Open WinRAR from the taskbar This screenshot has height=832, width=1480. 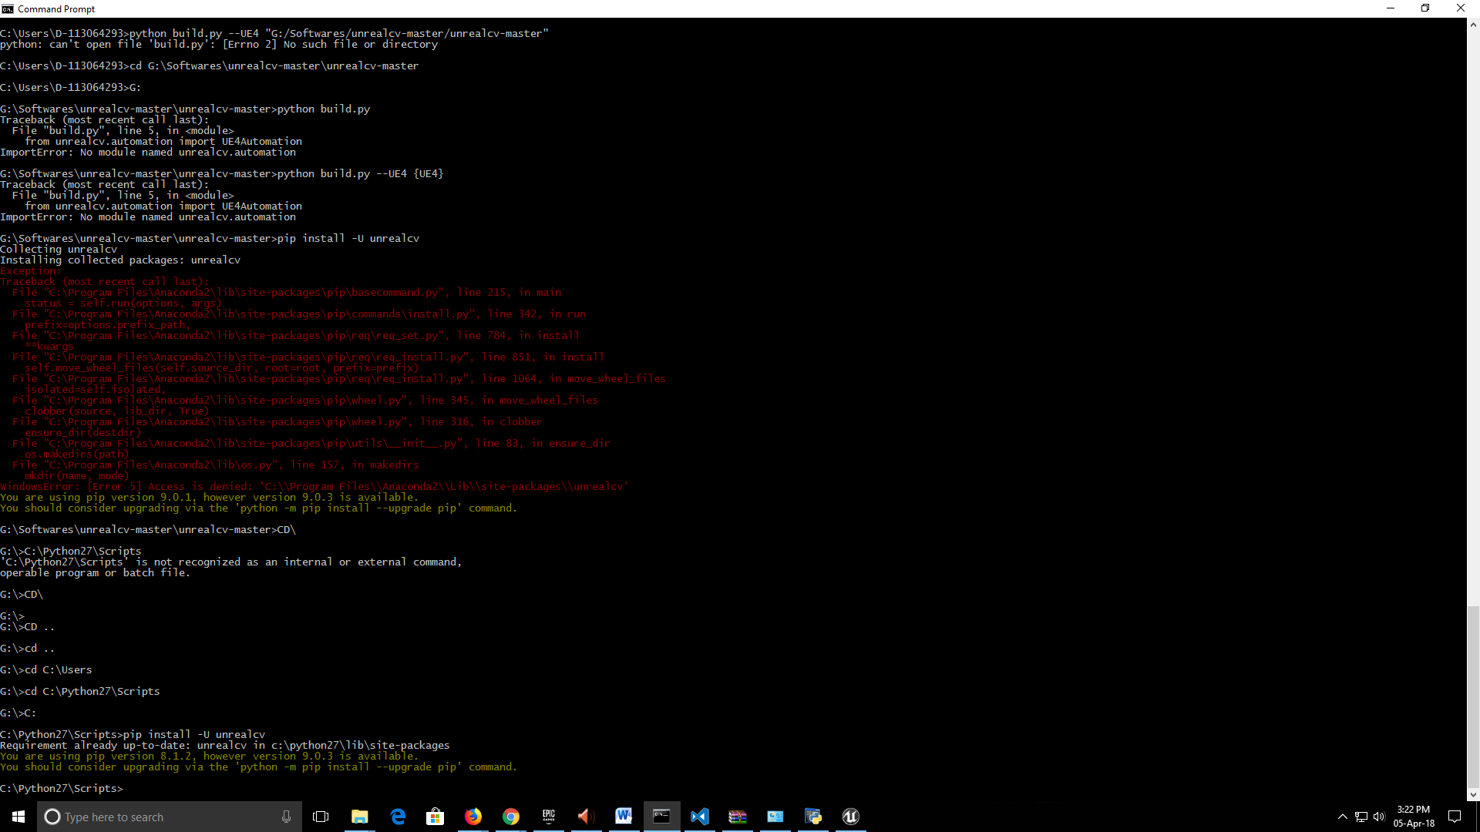(x=738, y=817)
